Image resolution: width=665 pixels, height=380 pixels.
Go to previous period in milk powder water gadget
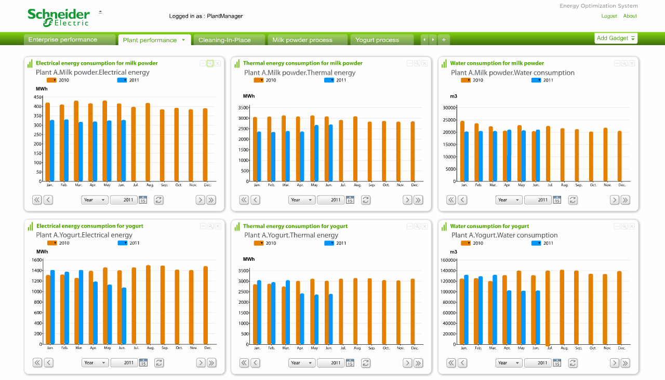point(462,200)
